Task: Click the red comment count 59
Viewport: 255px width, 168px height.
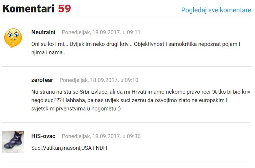Action: pyautogui.click(x=65, y=9)
